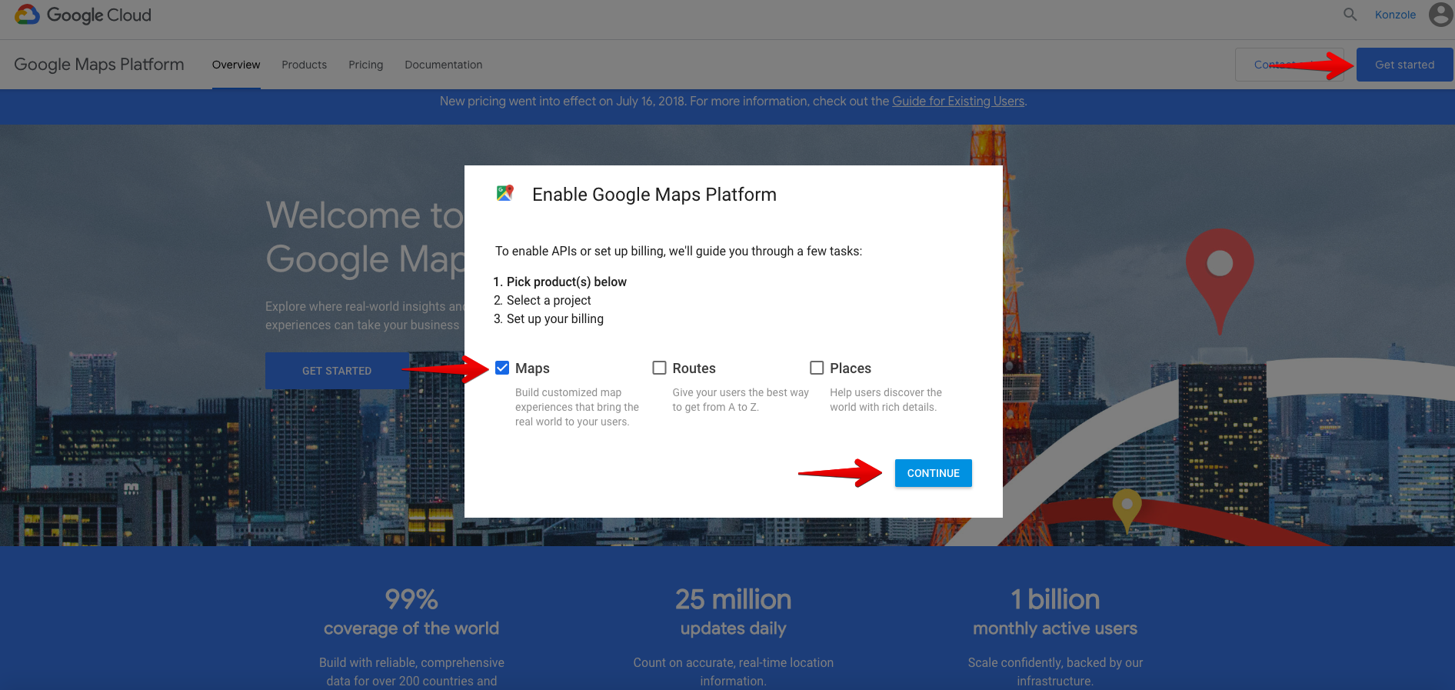Image resolution: width=1455 pixels, height=690 pixels.
Task: Enable the Routes checkbox
Action: [x=659, y=368]
